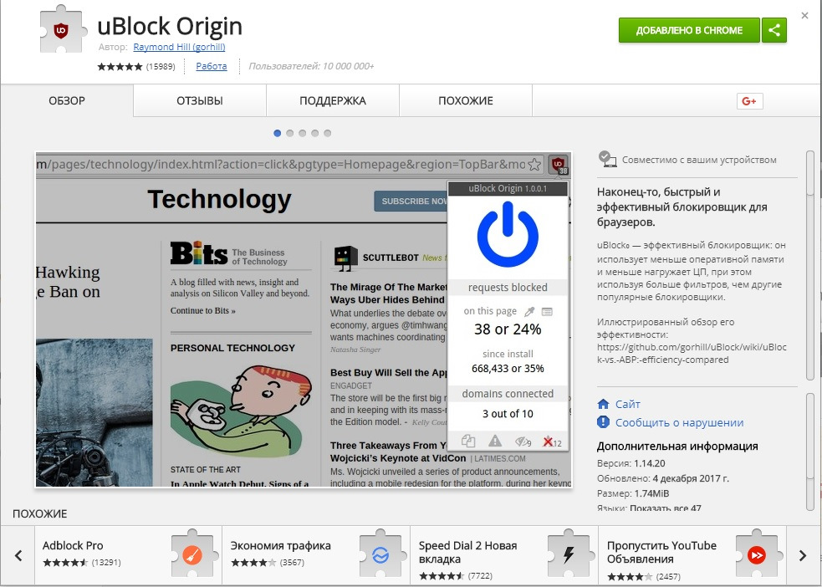Switch to the ПОХОЖИЕ tab
Screen dimensions: 822x587
click(466, 100)
